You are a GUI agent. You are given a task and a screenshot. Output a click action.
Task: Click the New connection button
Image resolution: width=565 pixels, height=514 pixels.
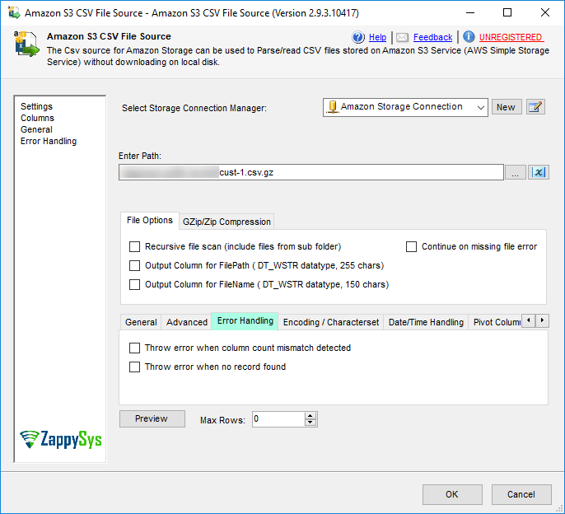(507, 107)
